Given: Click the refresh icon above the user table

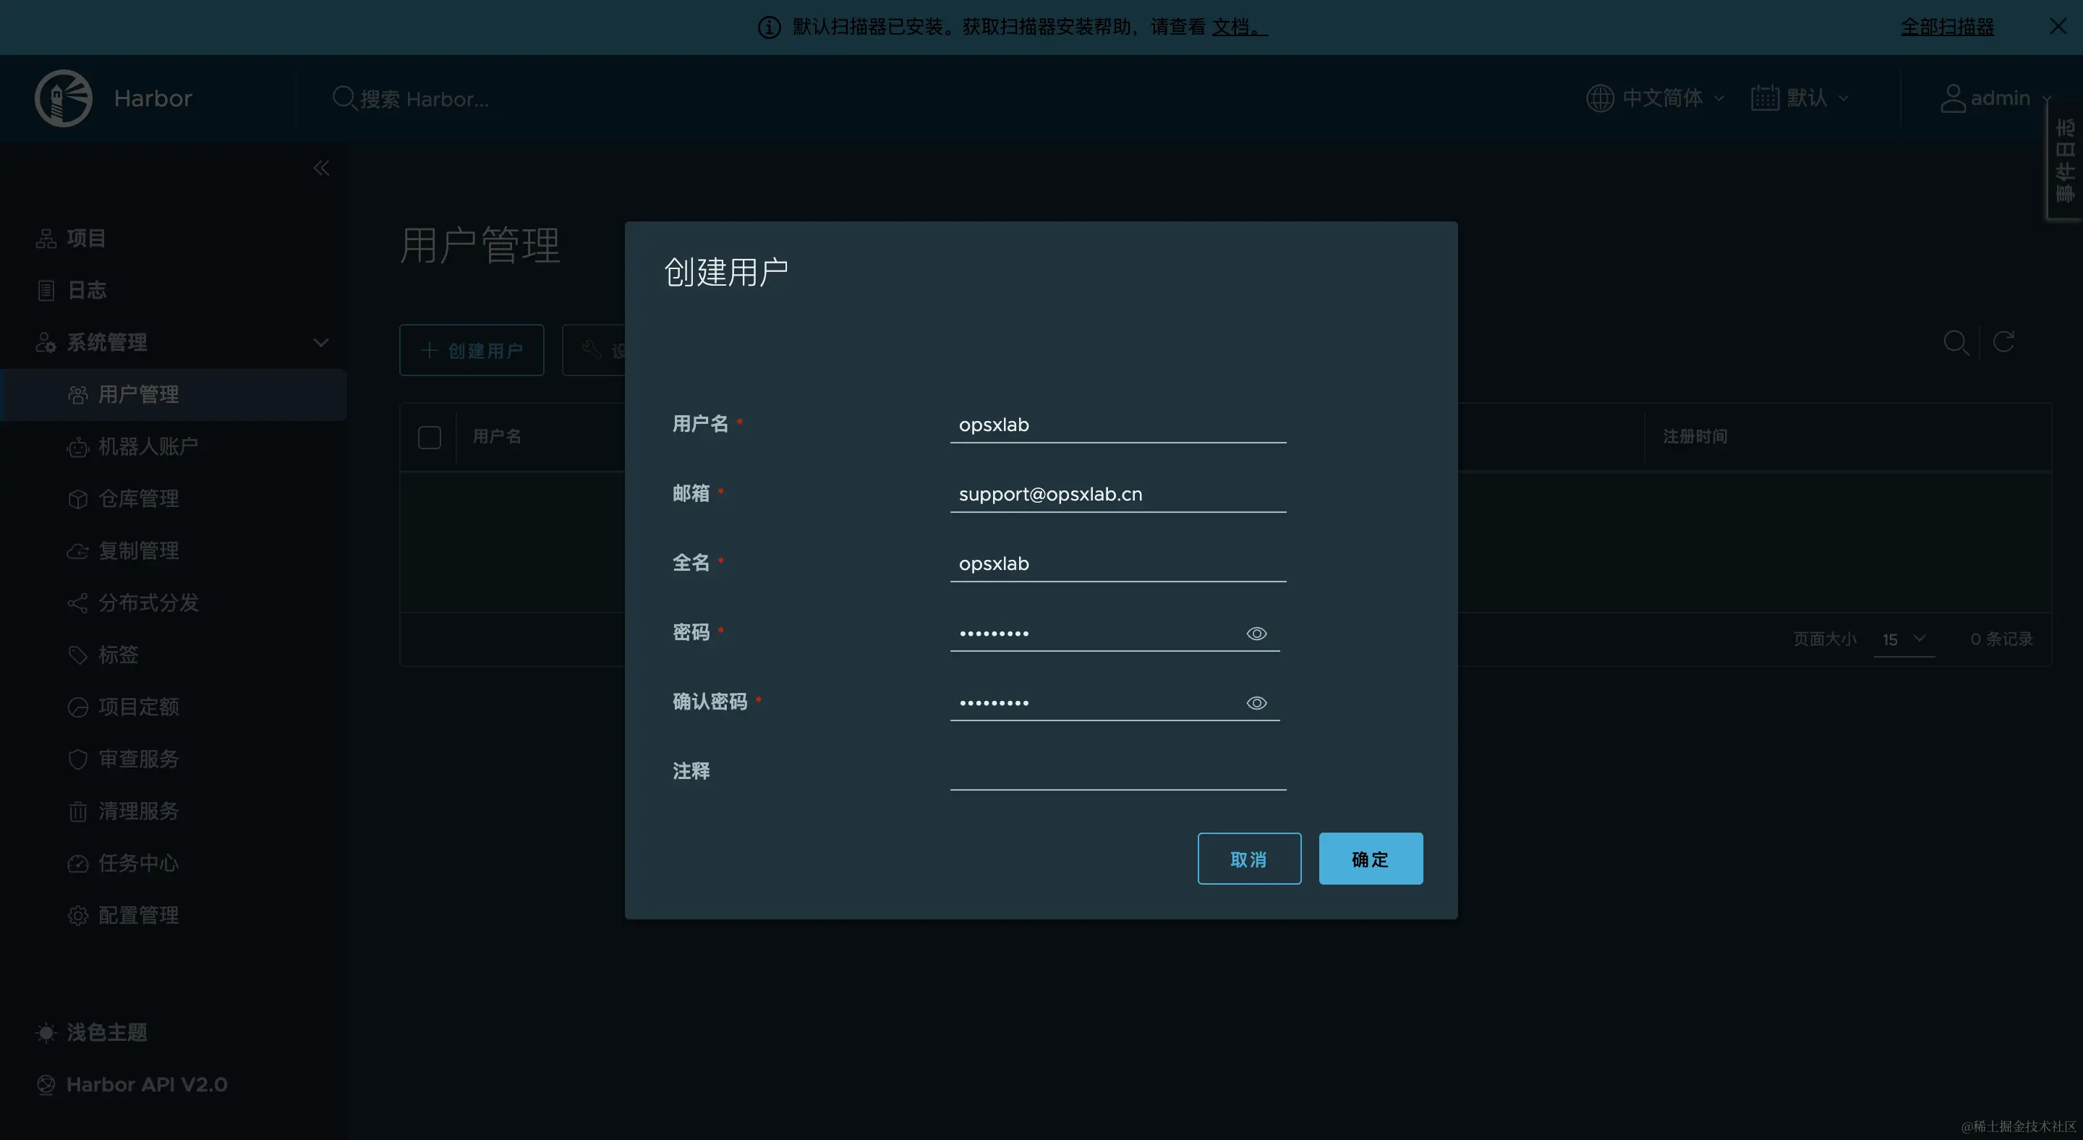Looking at the screenshot, I should click(2005, 342).
